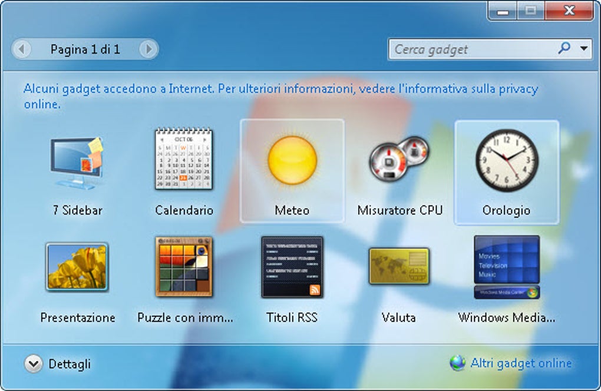
Task: Maximize the gadget gallery window
Action: click(x=530, y=11)
